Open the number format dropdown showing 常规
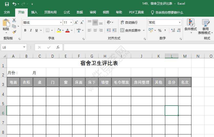 coord(179,23)
